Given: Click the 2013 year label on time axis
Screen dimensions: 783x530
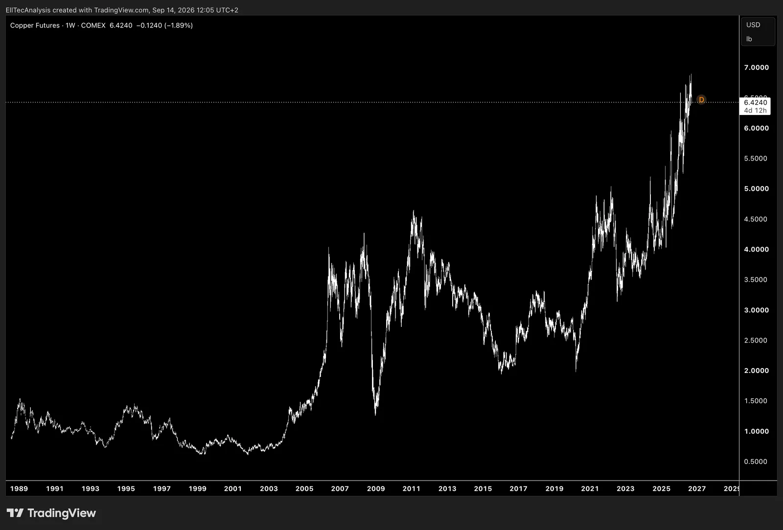Looking at the screenshot, I should tap(447, 488).
